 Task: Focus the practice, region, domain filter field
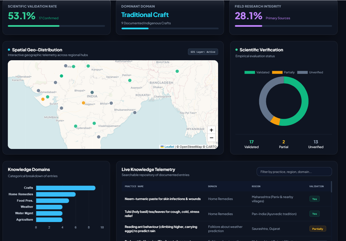(x=294, y=172)
